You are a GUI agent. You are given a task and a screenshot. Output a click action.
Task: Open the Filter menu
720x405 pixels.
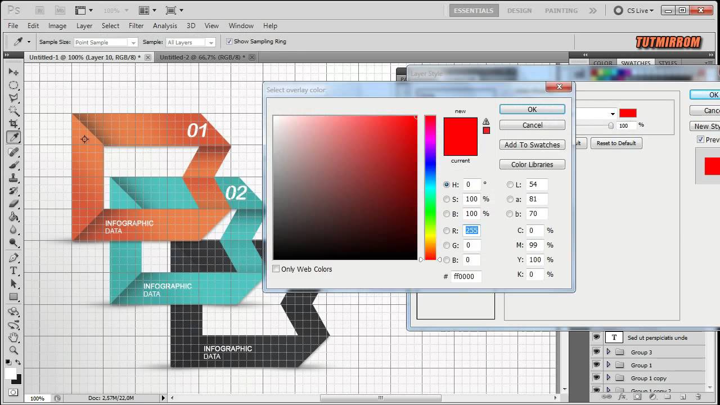click(x=136, y=26)
